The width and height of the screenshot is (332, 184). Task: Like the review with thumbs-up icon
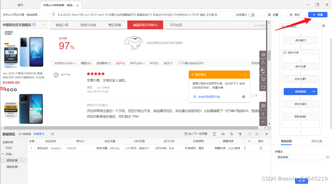pos(252,95)
